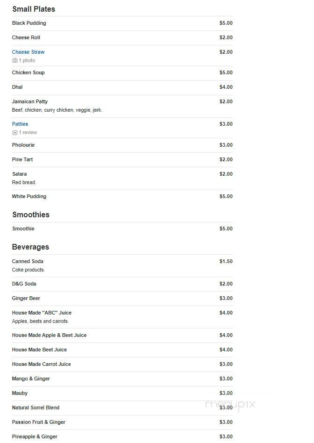Click the Beverages section heading

click(x=30, y=247)
